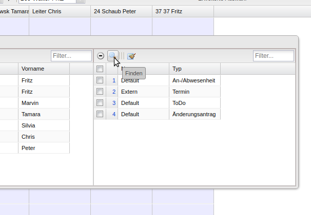Select the Leiter Chris calendar column header
The image size is (311, 215).
60,11
